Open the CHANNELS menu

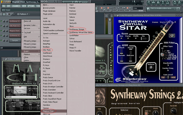(16, 6)
